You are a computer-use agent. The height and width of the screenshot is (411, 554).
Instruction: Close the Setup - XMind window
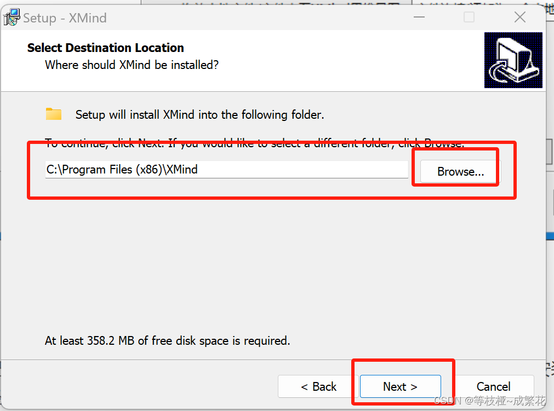click(x=519, y=17)
